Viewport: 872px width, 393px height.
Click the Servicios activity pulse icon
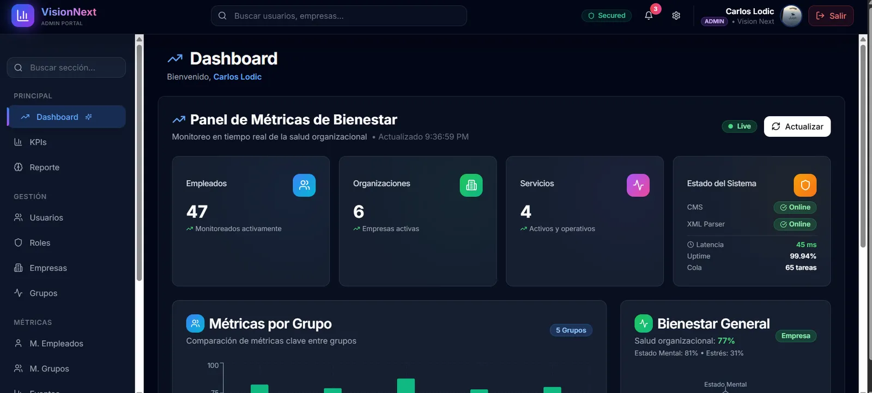(638, 185)
